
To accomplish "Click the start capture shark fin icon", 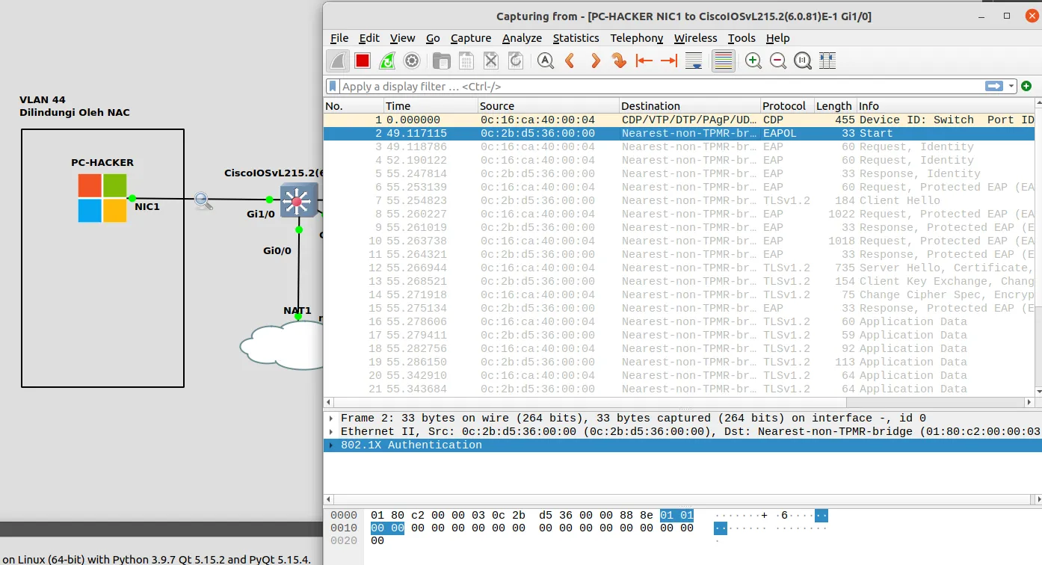I will click(339, 61).
